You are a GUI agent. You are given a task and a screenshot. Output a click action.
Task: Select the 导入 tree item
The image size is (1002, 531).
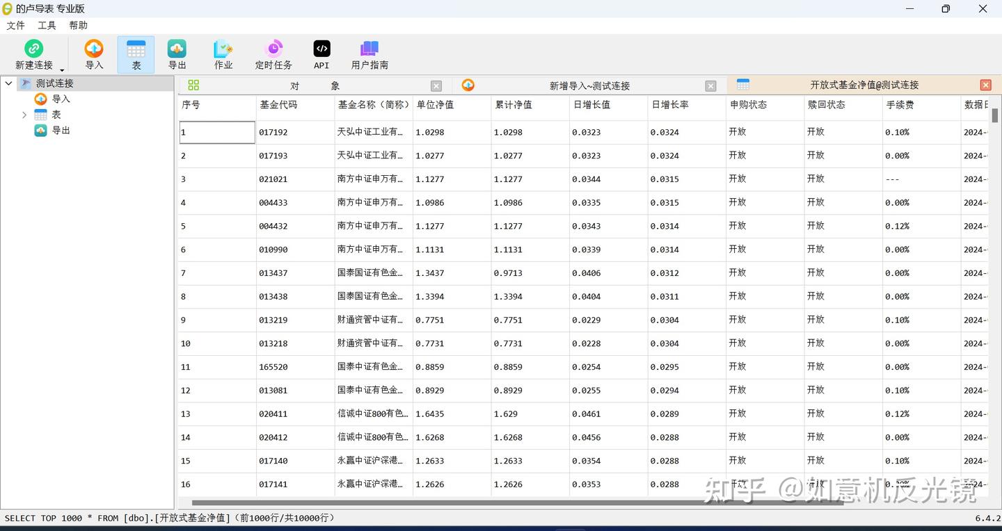(61, 99)
